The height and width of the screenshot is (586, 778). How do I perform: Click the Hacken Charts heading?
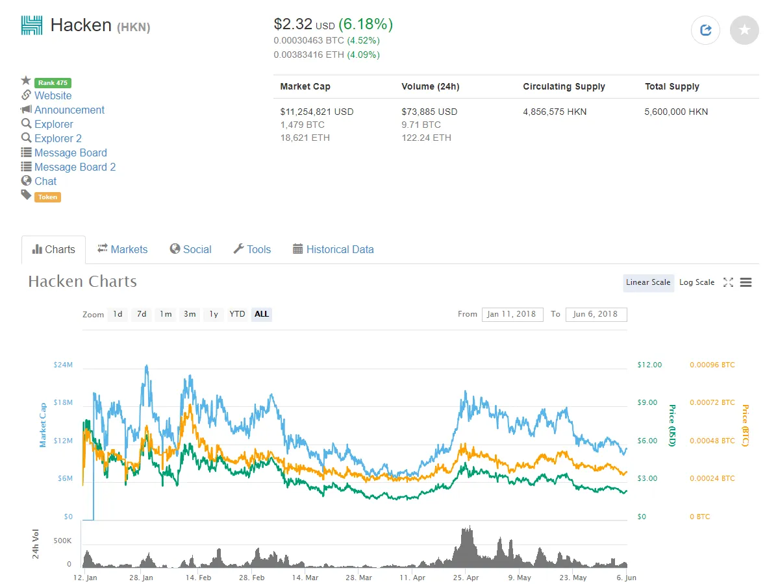click(x=82, y=282)
